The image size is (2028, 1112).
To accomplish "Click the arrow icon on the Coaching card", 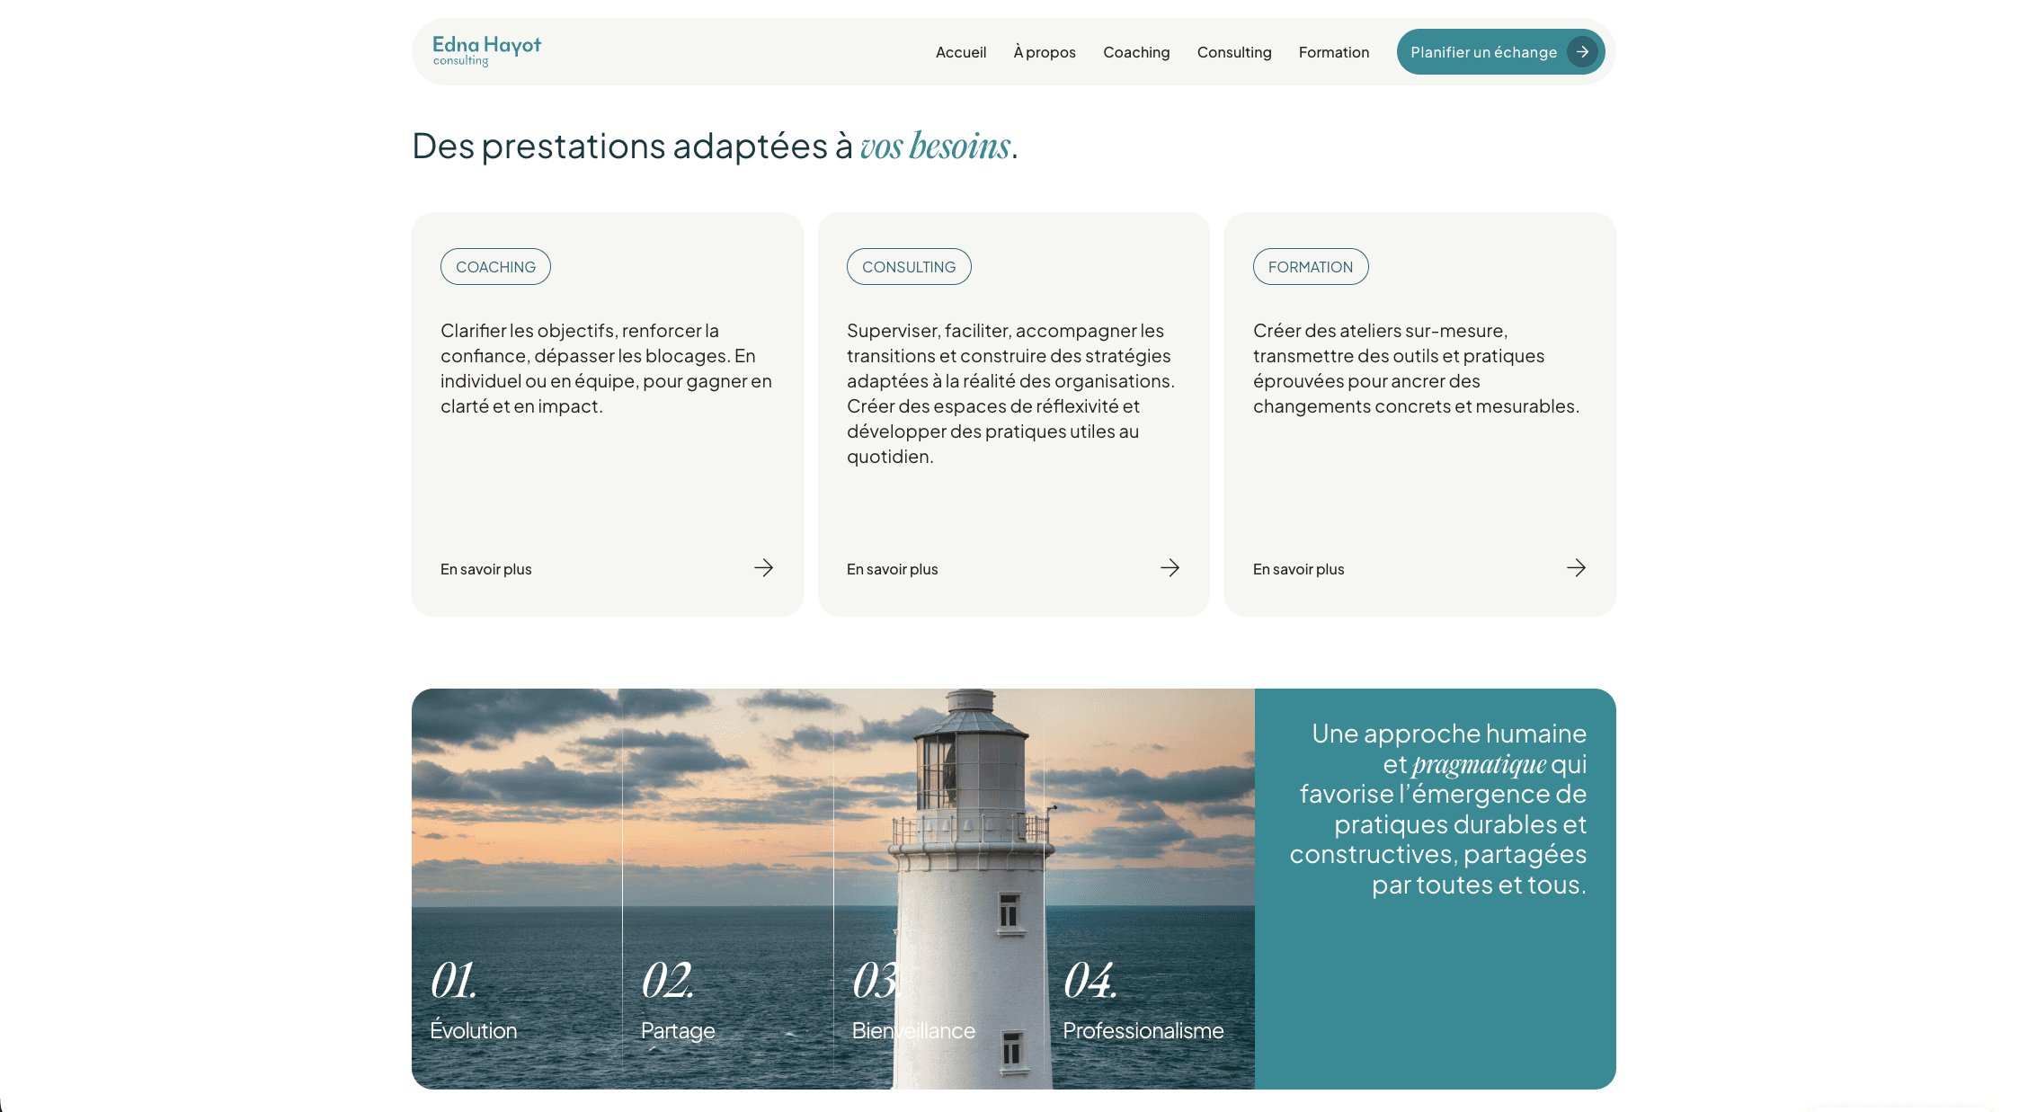I will pyautogui.click(x=763, y=568).
